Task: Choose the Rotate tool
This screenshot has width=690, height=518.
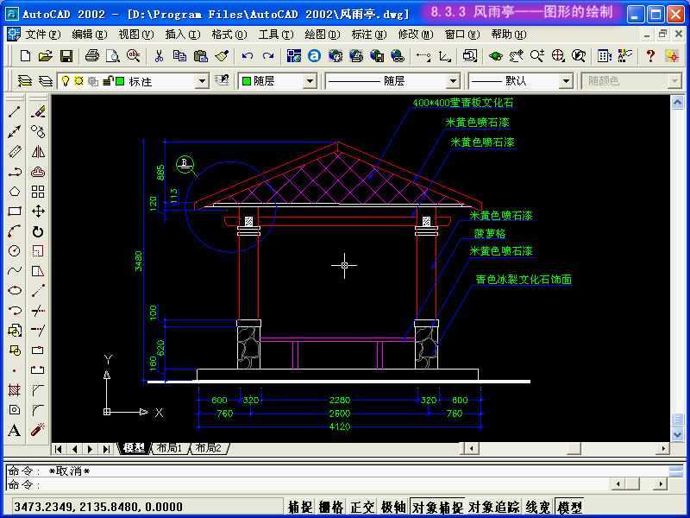Action: tap(38, 231)
